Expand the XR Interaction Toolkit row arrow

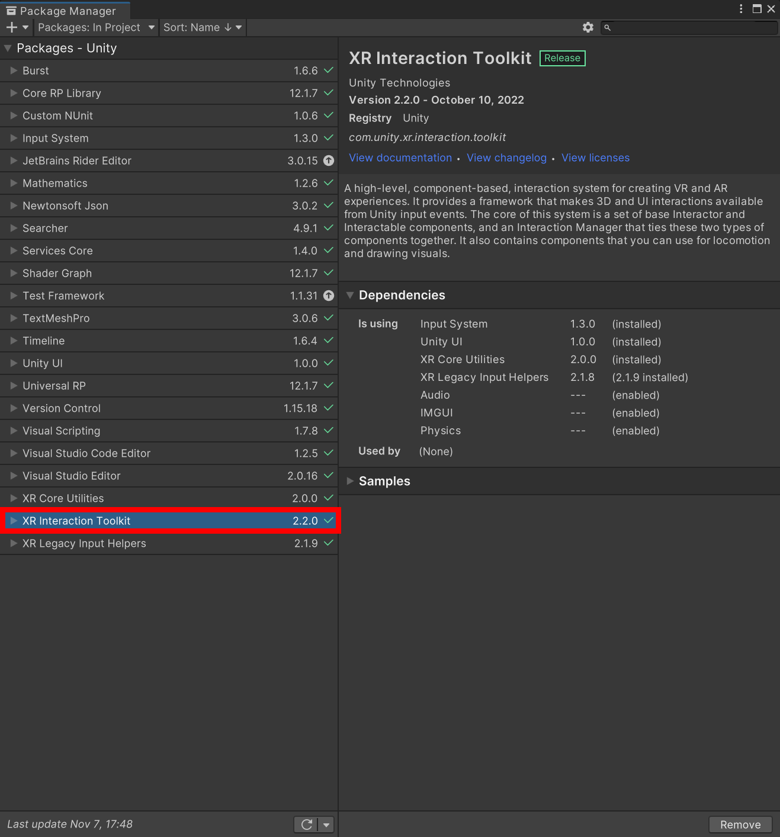click(x=14, y=521)
